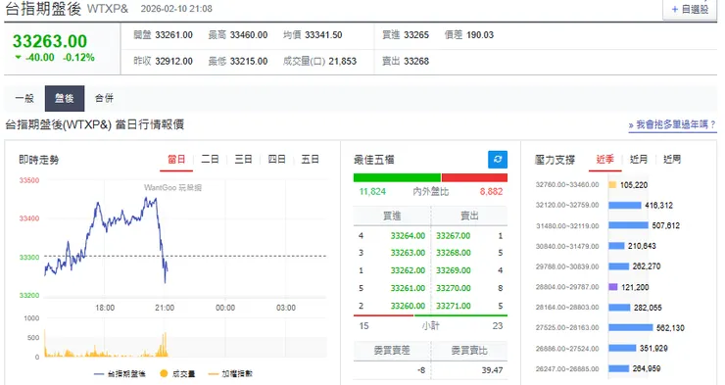Click the blue bar valued 507,612
This screenshot has height=385, width=725.
click(628, 225)
